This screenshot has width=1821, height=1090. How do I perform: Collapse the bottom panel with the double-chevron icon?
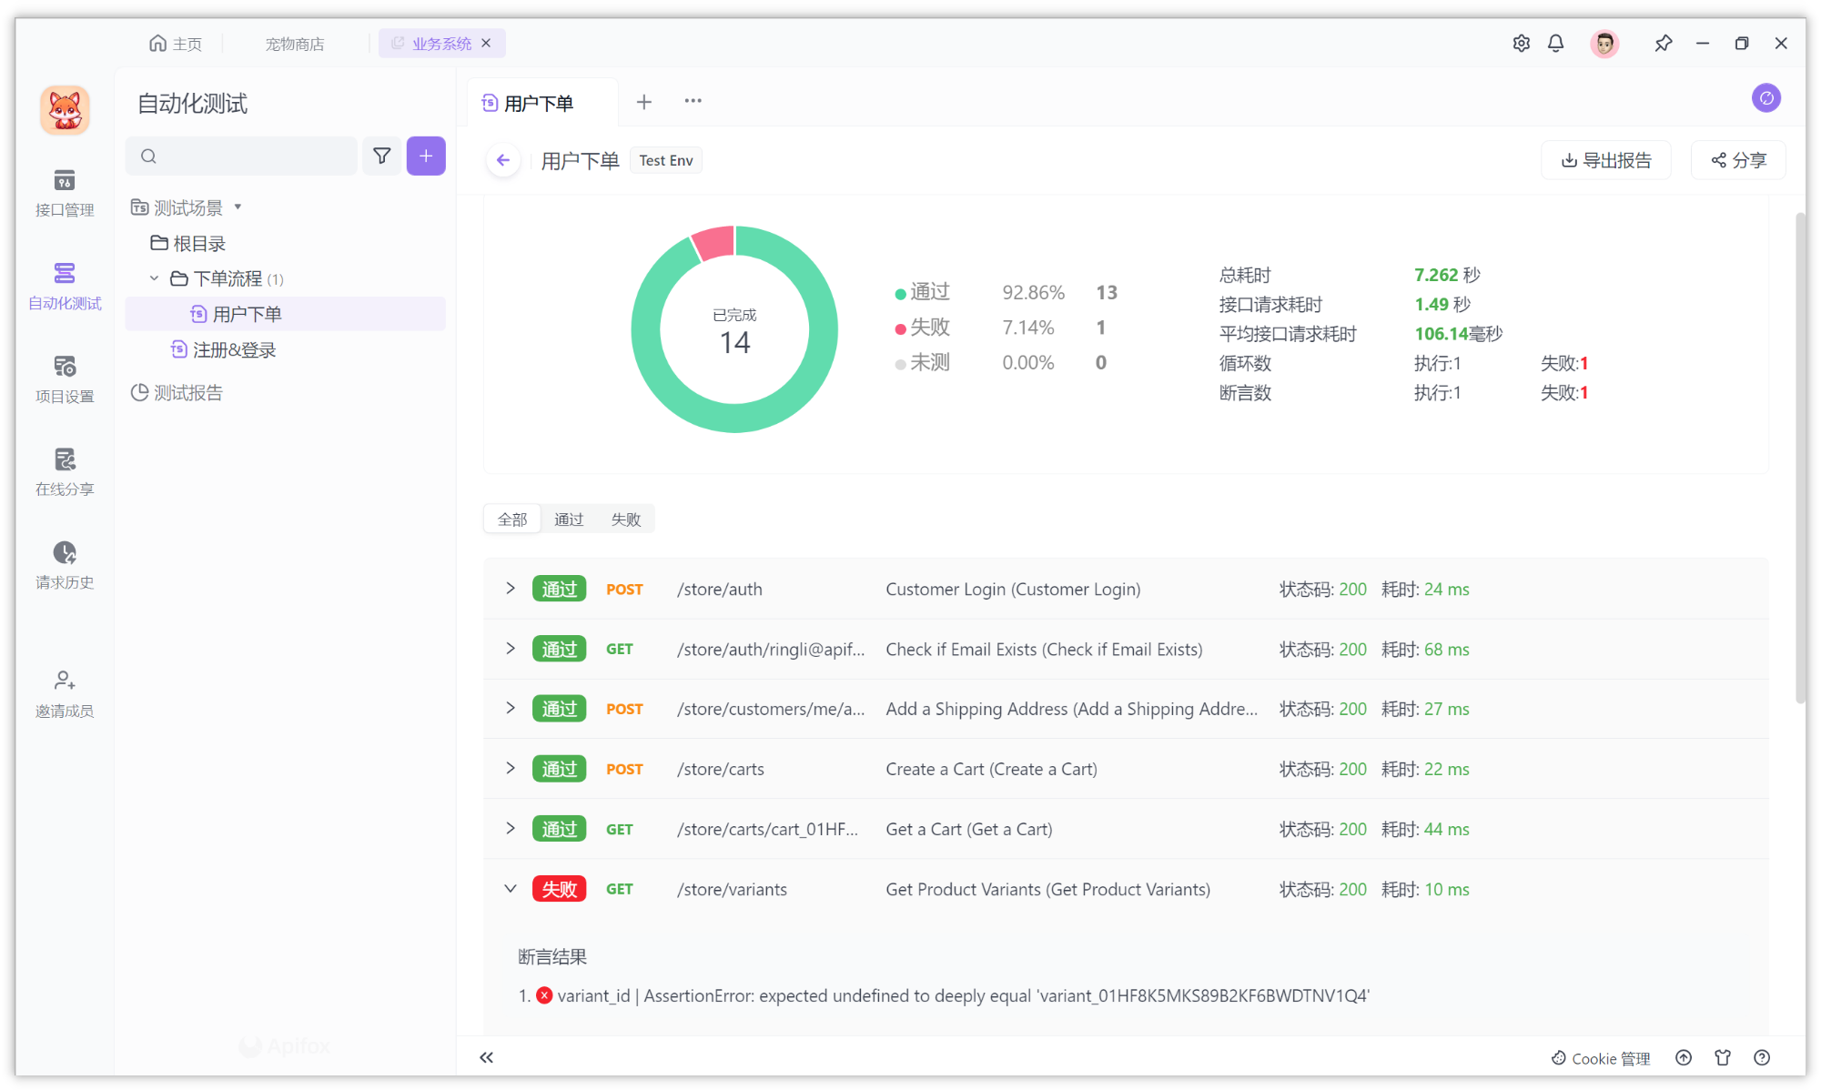click(x=486, y=1056)
